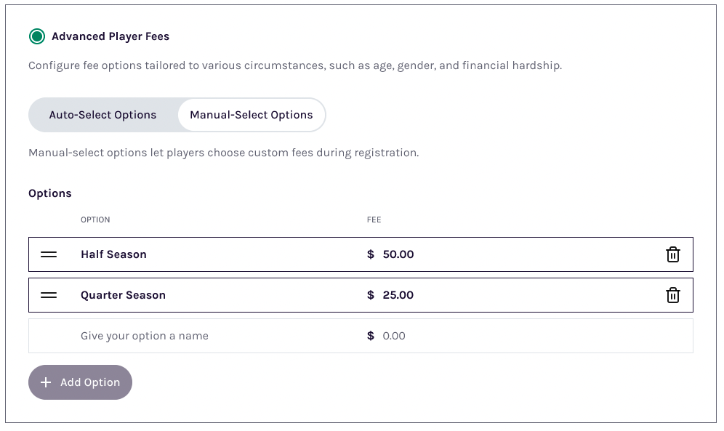The width and height of the screenshot is (724, 431).
Task: Delete the Quarter Season option using its trash icon
Action: click(673, 295)
